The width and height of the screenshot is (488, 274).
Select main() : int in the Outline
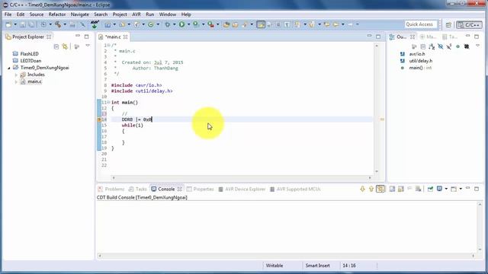point(420,68)
